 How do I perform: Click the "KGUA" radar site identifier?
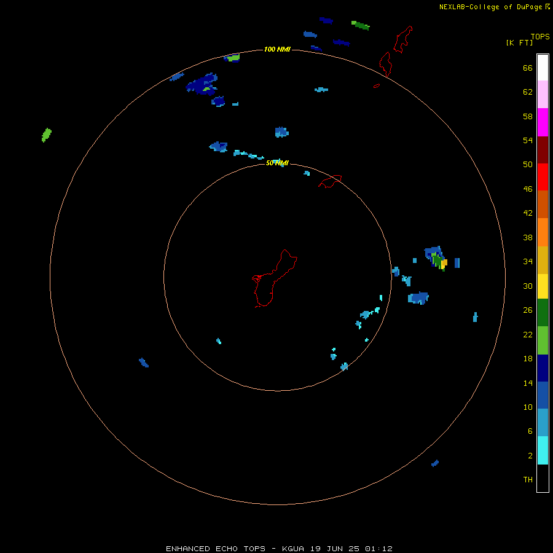click(292, 549)
